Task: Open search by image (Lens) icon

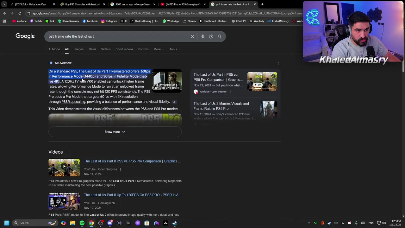Action: 211,36
